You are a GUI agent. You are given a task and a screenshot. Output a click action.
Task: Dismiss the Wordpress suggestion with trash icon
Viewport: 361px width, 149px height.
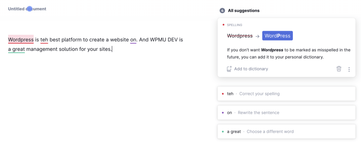[x=339, y=69]
